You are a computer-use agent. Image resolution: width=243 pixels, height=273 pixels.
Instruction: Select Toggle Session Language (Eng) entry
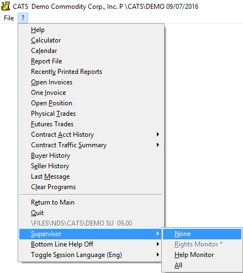point(90,255)
